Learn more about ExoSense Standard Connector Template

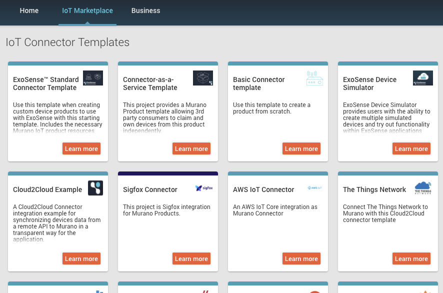(x=81, y=148)
